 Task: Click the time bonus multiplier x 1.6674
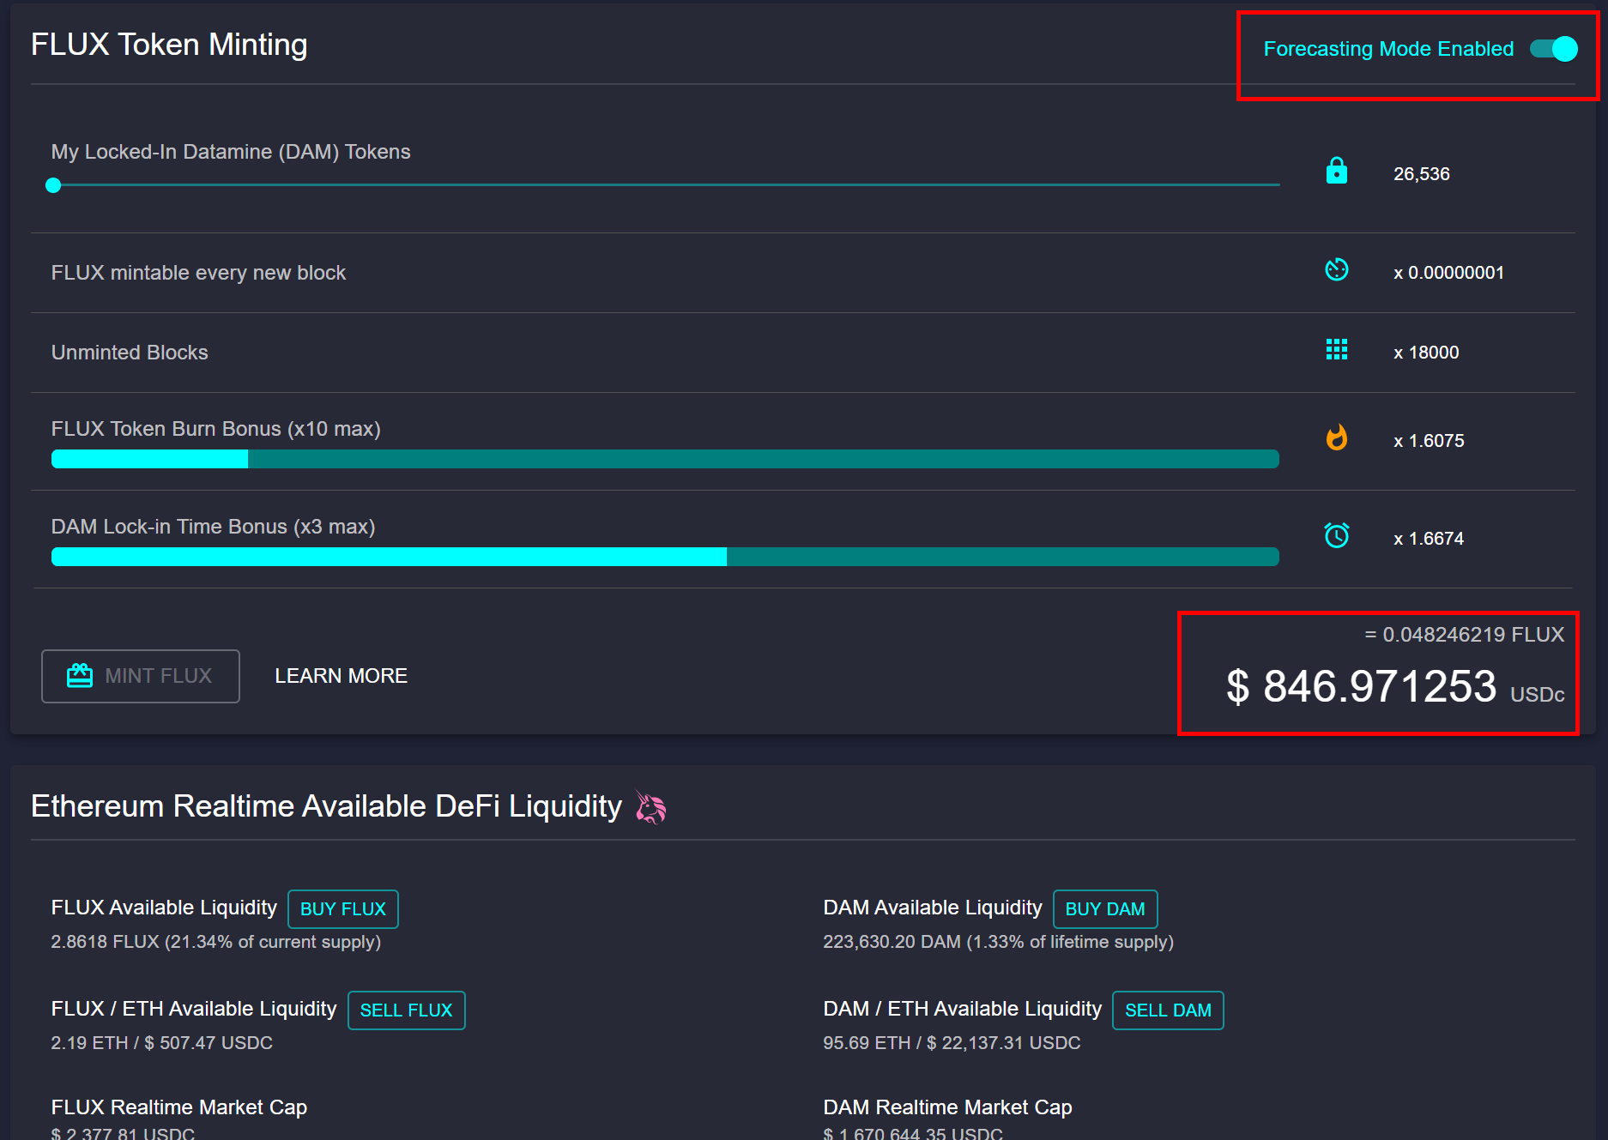click(x=1429, y=539)
